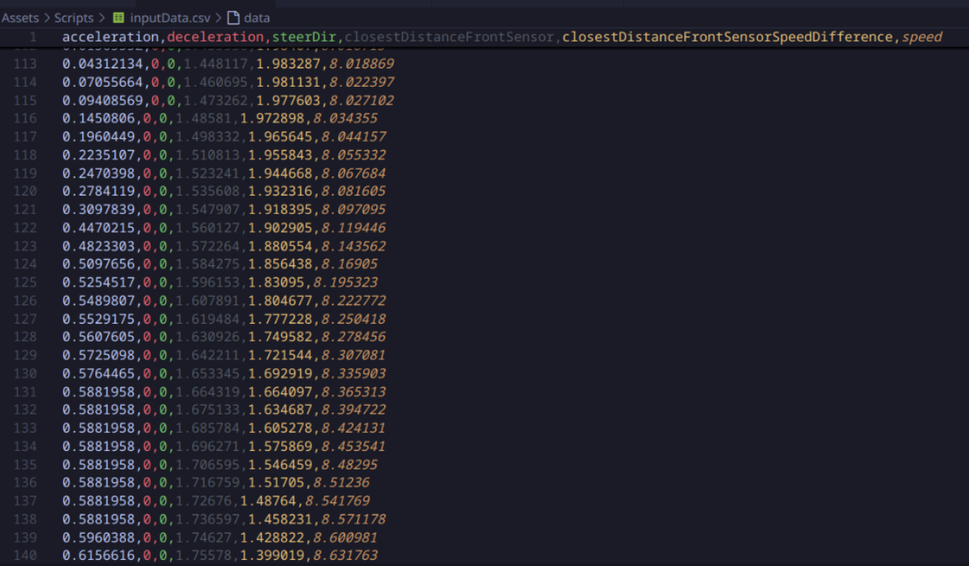Select the data breadcrumb item

point(256,18)
